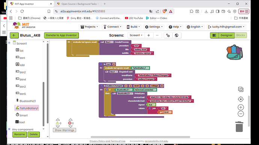This screenshot has width=259, height=145.
Task: Click the trash can icon
Action: (239, 127)
